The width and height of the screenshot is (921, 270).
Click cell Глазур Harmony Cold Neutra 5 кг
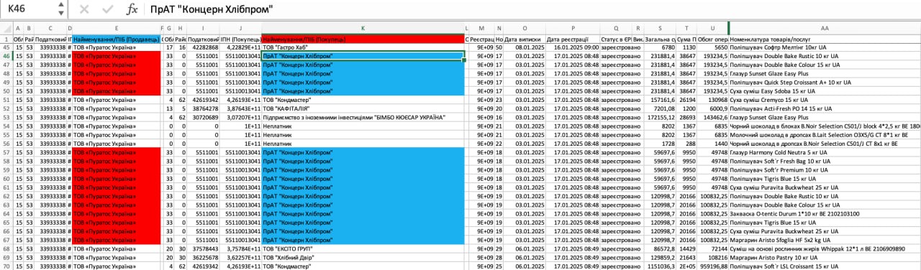(825, 152)
